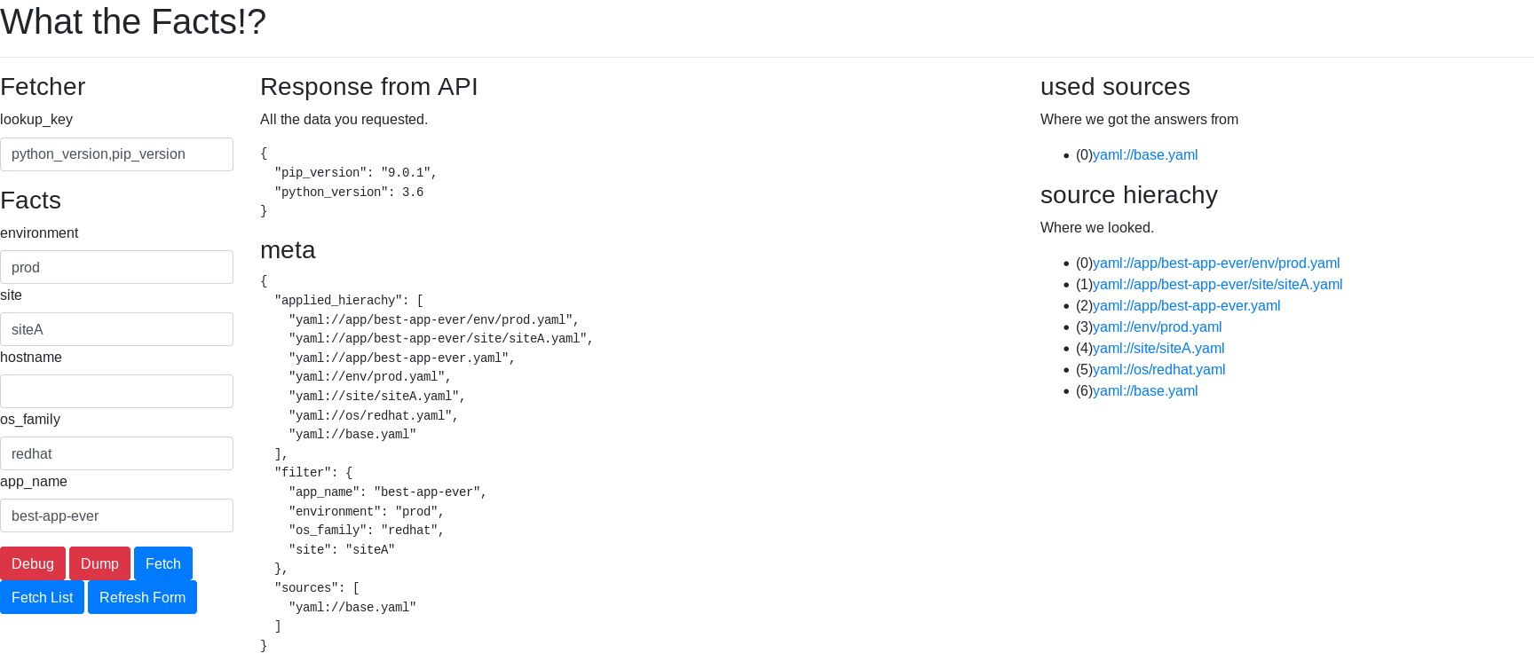This screenshot has width=1534, height=669.
Task: Click the app_name field containing best-app-ever
Action: pyautogui.click(x=116, y=516)
